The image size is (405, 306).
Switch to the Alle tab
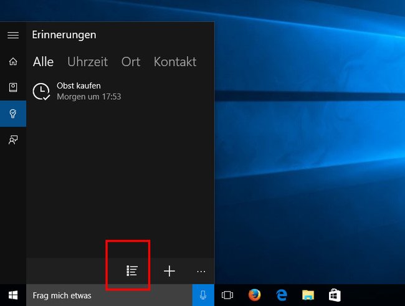[x=43, y=62]
